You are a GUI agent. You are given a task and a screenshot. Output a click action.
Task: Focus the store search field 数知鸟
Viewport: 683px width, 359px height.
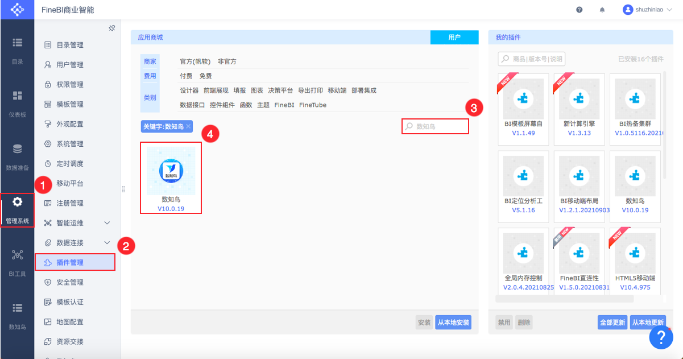pyautogui.click(x=436, y=126)
